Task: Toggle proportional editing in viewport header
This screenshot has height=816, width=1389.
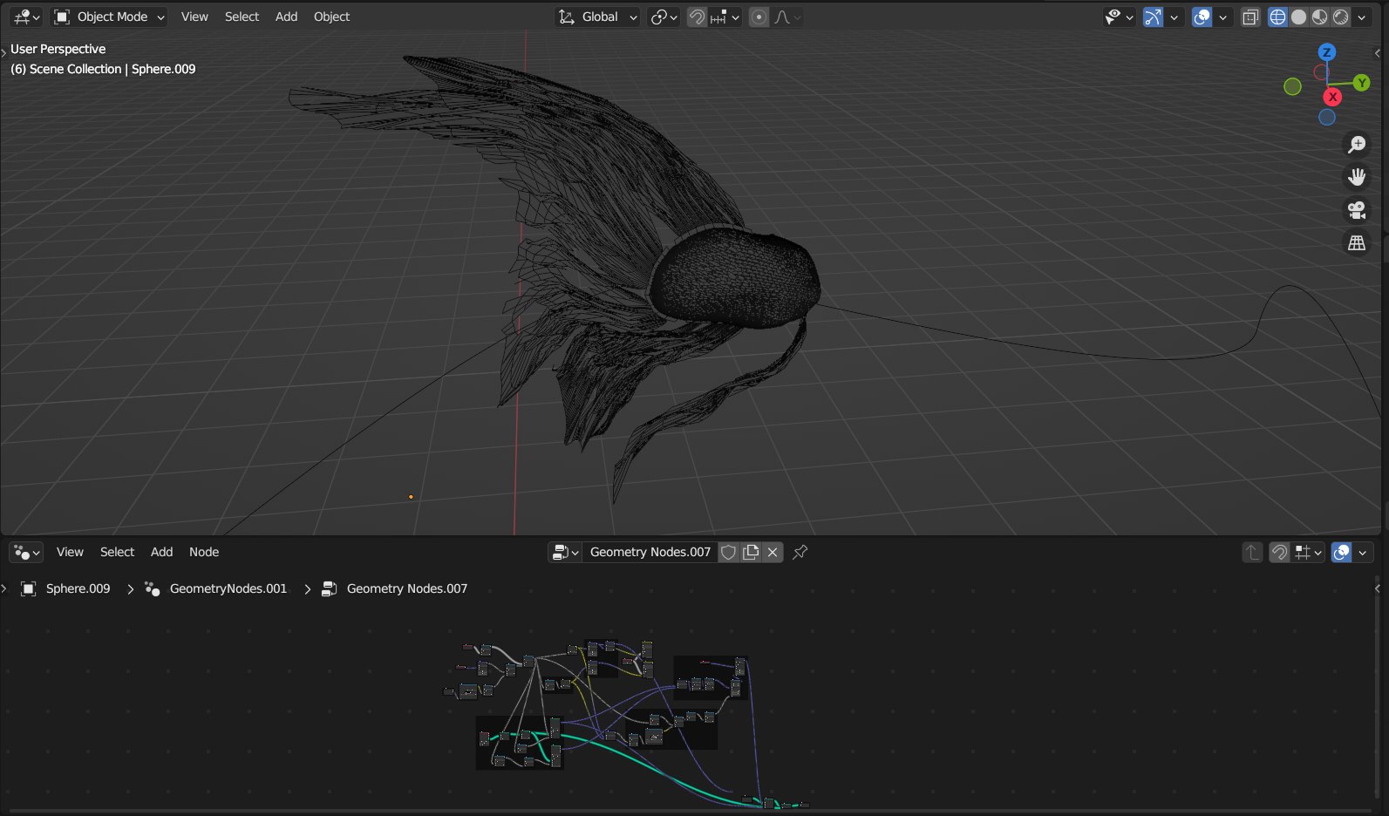Action: point(759,17)
